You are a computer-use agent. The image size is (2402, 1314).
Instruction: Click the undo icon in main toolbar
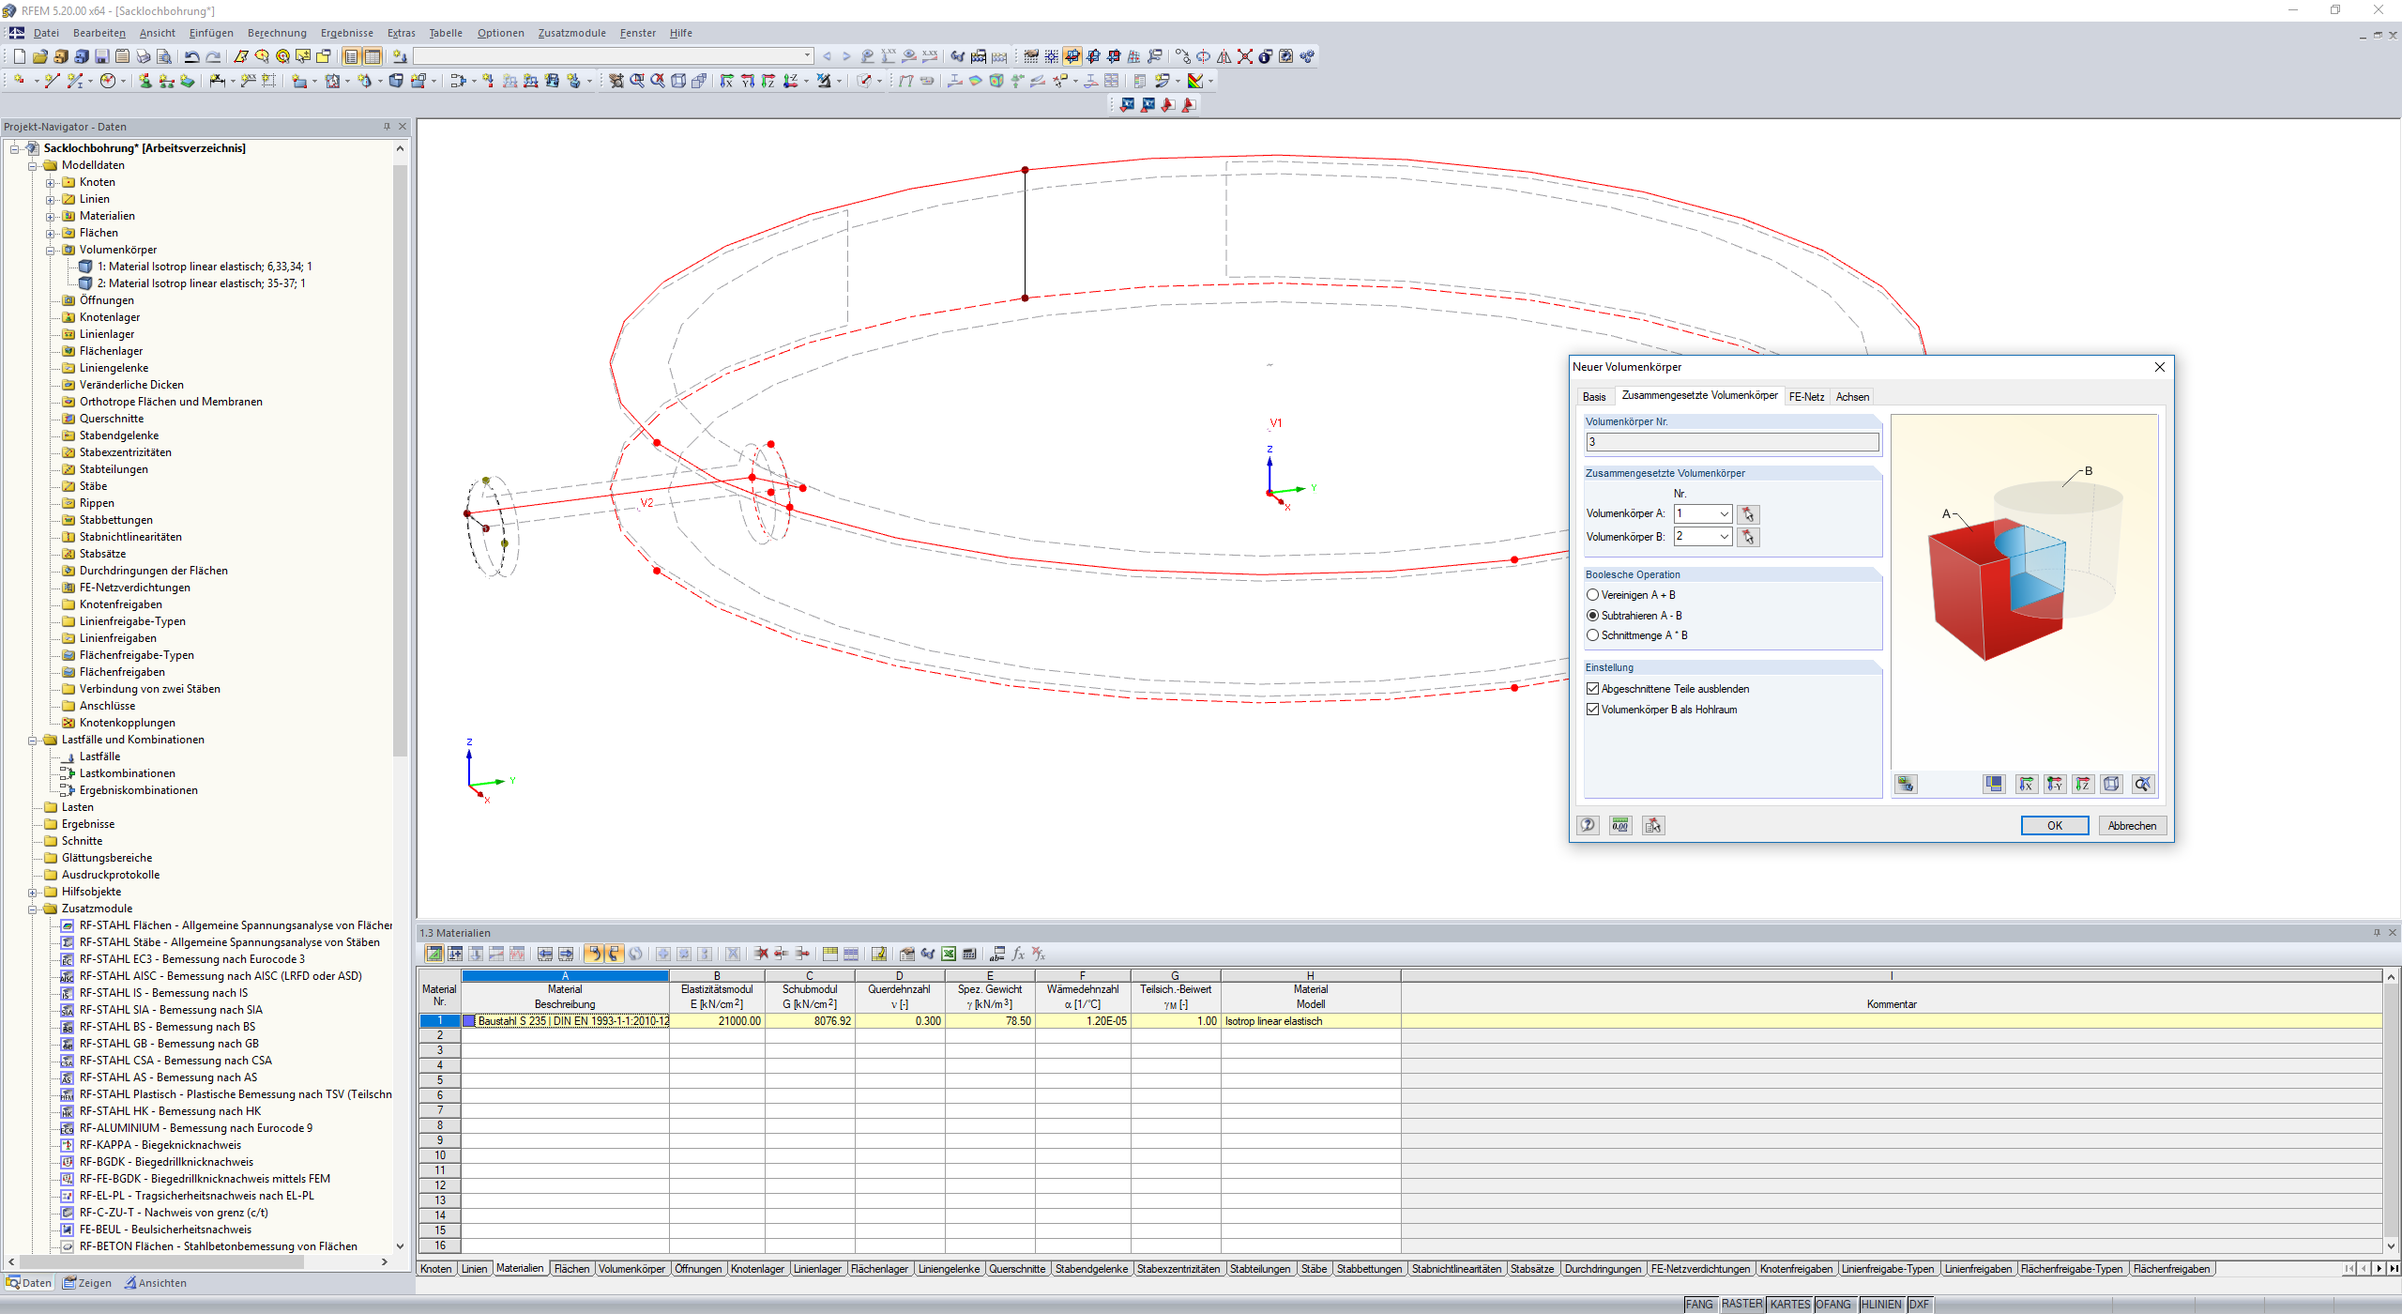pyautogui.click(x=191, y=57)
